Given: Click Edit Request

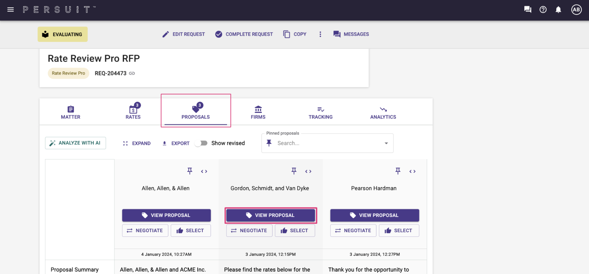Looking at the screenshot, I should point(184,34).
